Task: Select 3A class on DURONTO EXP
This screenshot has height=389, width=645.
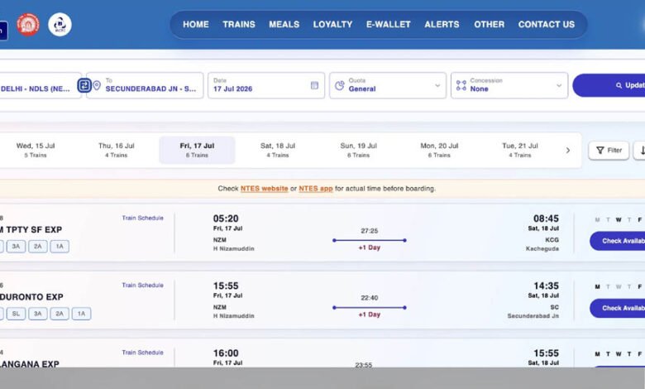Action: click(38, 314)
